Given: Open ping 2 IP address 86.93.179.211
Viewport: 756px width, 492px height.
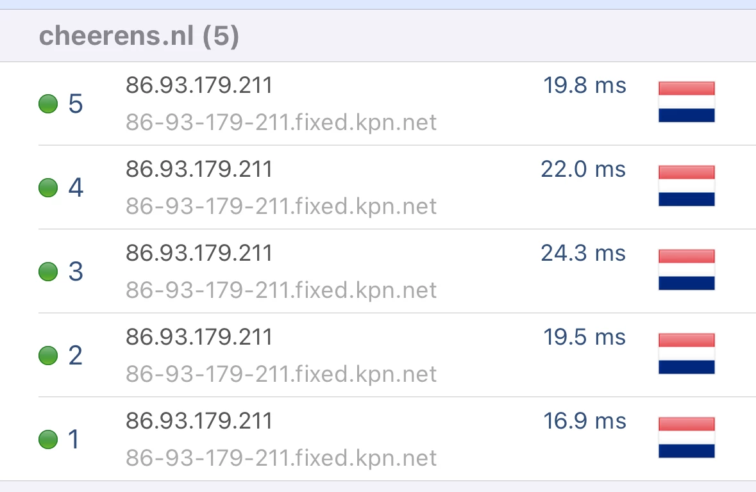Looking at the screenshot, I should click(199, 337).
